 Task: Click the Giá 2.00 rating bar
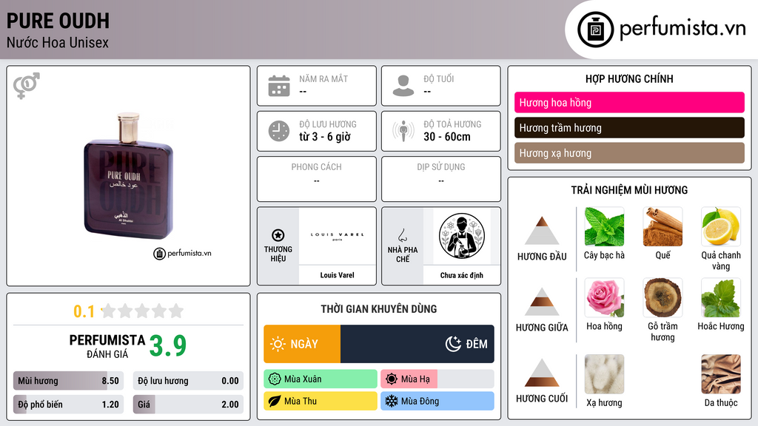coord(188,405)
